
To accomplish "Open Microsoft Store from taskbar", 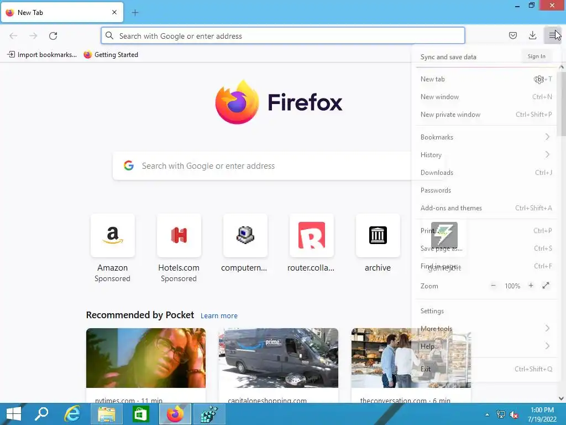I will tap(140, 414).
